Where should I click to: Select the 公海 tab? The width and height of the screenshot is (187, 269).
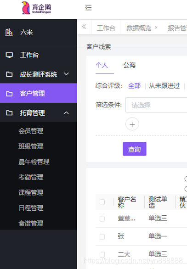[129, 65]
